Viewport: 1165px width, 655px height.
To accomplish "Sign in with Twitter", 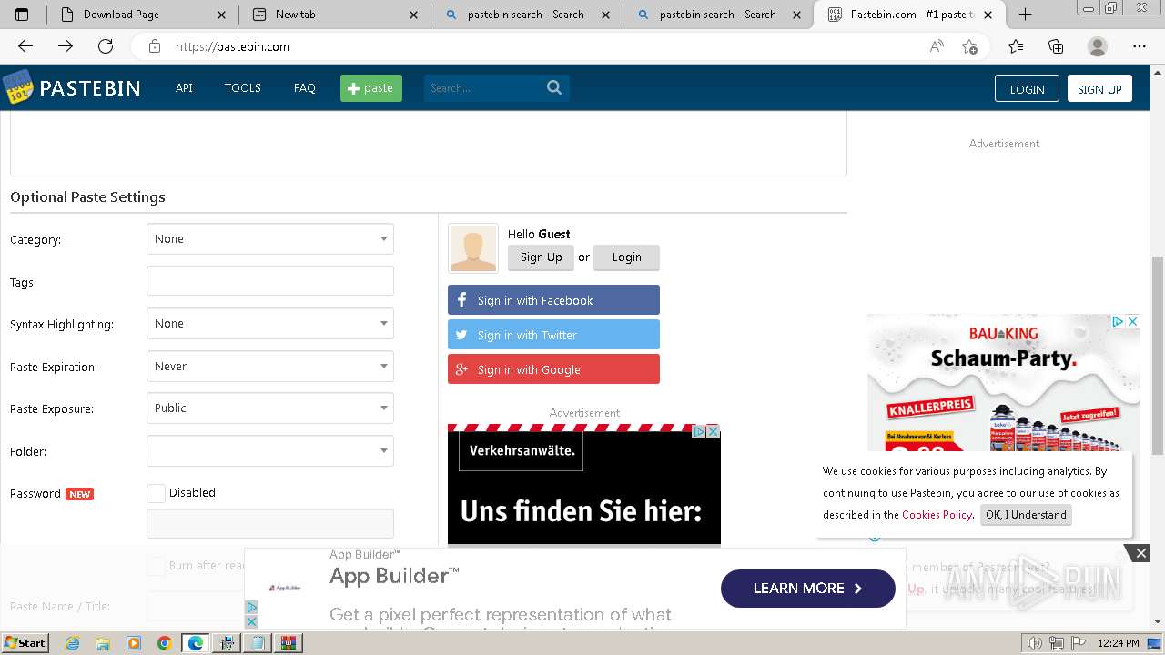I will click(553, 335).
